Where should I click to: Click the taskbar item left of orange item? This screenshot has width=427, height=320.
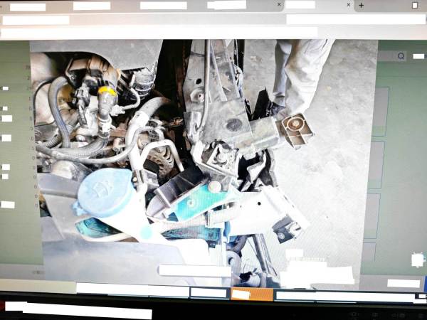click(x=209, y=293)
